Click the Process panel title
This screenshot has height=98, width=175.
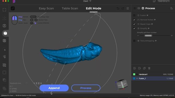(150, 8)
